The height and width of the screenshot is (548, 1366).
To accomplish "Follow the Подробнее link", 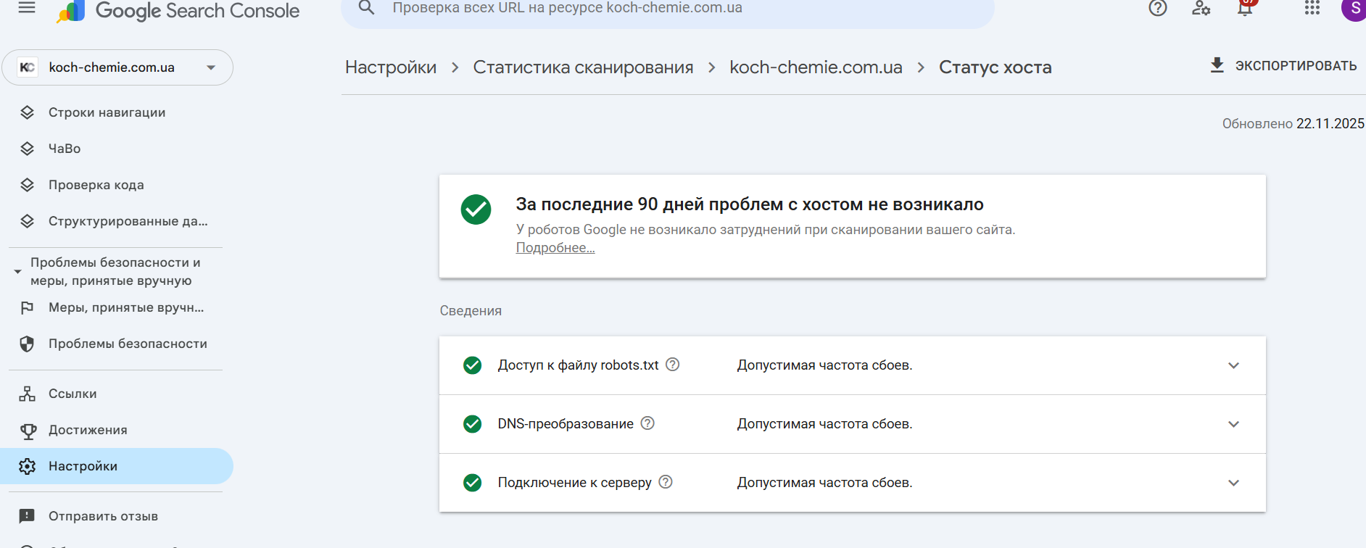I will [555, 248].
